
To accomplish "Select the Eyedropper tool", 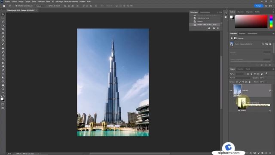I will click(3, 37).
